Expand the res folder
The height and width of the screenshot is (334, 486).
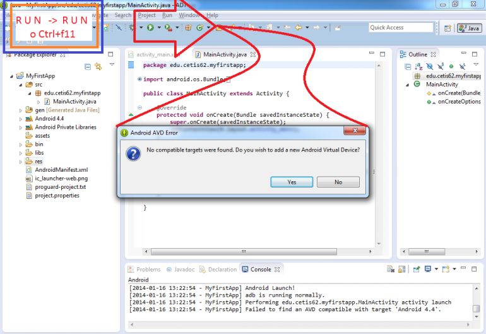coord(20,162)
